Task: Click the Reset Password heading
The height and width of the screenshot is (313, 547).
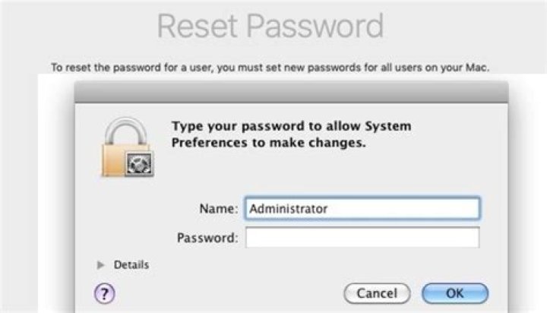Action: point(270,27)
